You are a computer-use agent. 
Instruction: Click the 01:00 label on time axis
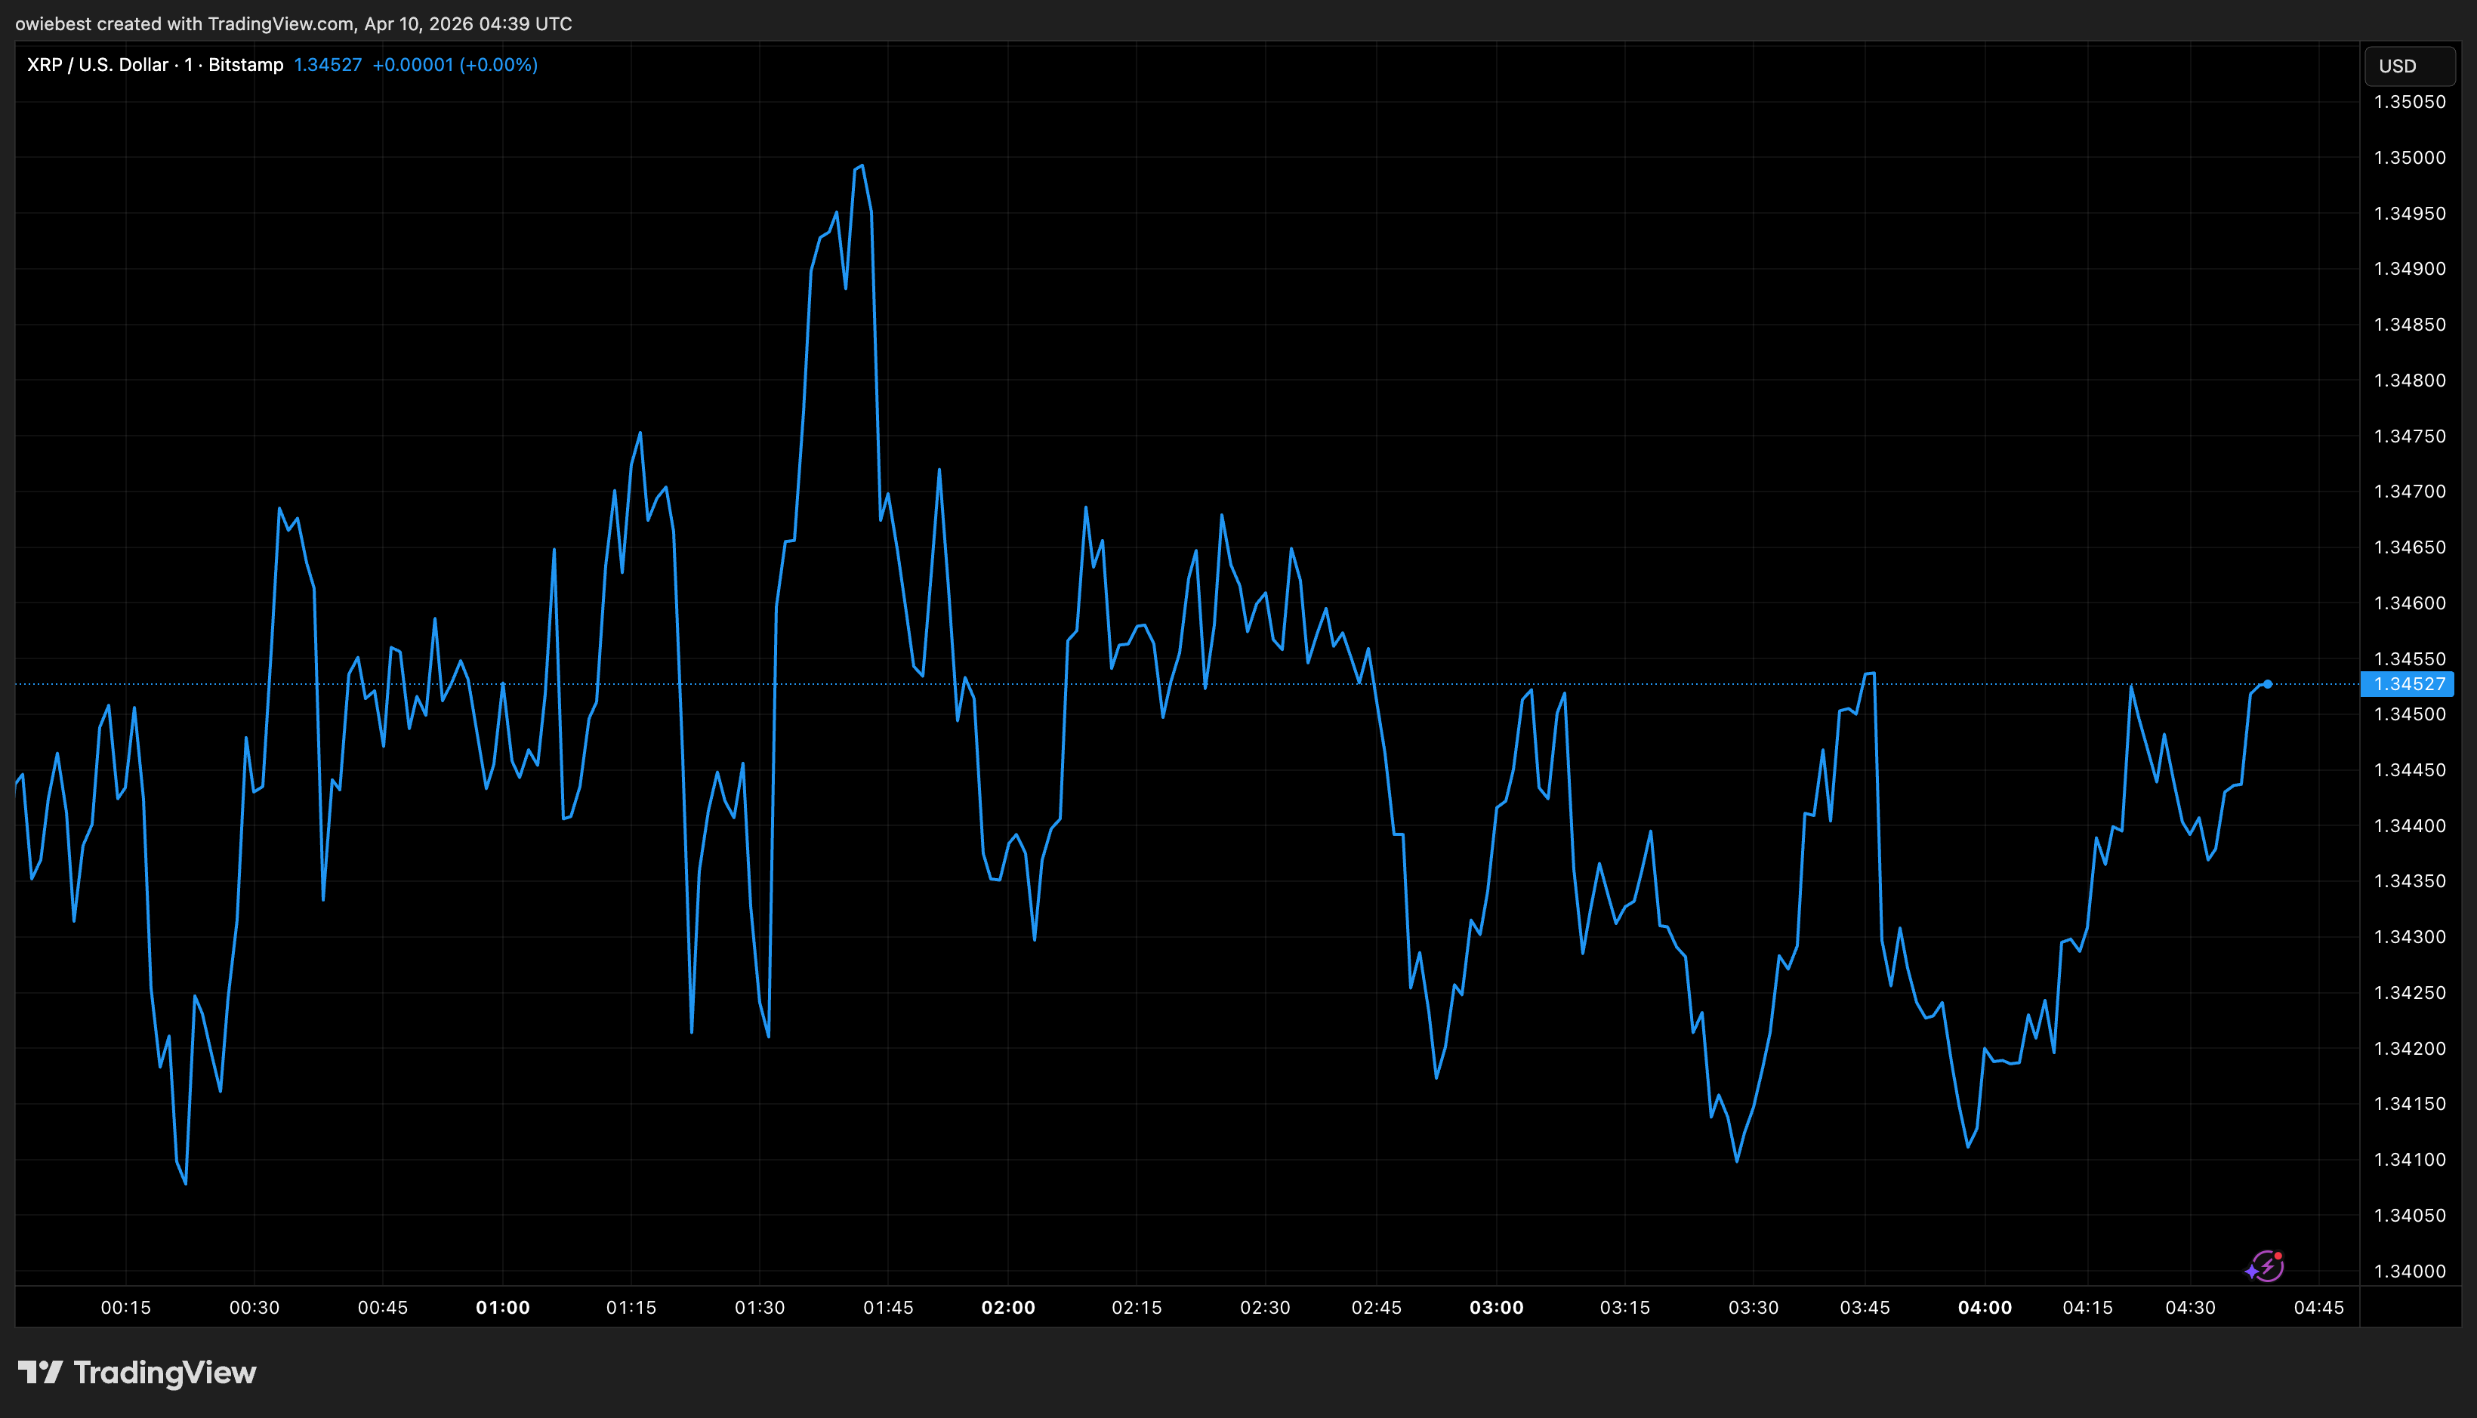[x=503, y=1307]
